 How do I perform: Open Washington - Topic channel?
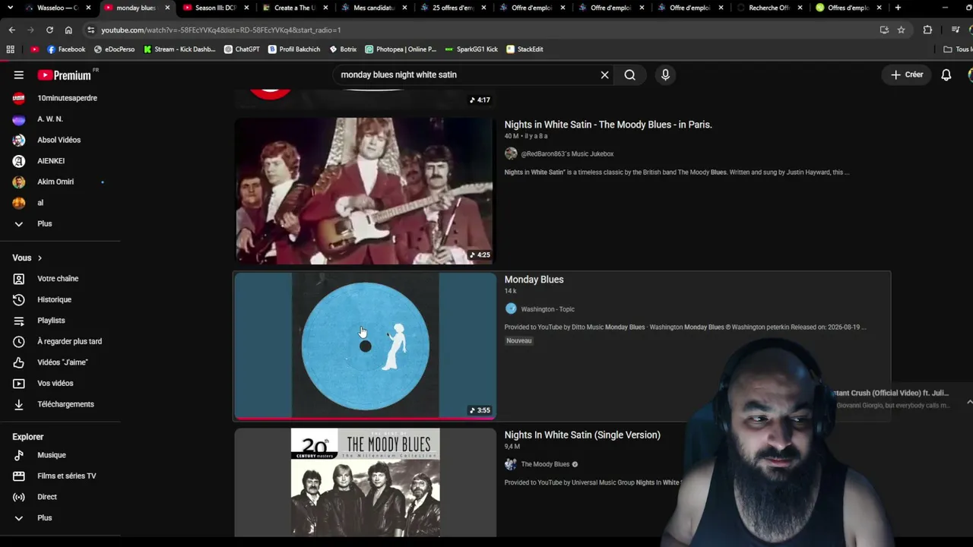(547, 309)
